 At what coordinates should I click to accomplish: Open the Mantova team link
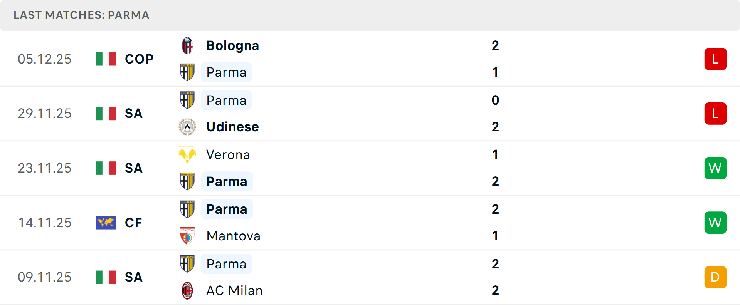pos(233,236)
